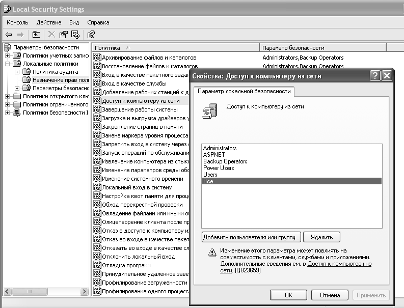Open the Доступ к компьютеру из сети link

339,264
